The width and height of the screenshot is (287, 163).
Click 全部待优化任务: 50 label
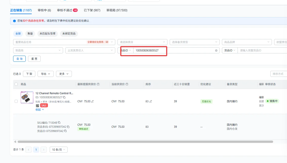pyautogui.click(x=98, y=42)
